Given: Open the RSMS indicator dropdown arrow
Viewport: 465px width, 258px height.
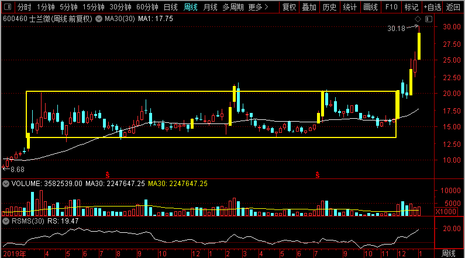Looking at the screenshot, I should coord(6,221).
